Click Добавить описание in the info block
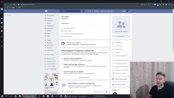This screenshot has height=98, width=174. click(x=70, y=28)
